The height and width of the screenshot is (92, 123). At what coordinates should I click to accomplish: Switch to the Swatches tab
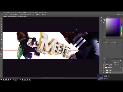pyautogui.click(x=105, y=17)
